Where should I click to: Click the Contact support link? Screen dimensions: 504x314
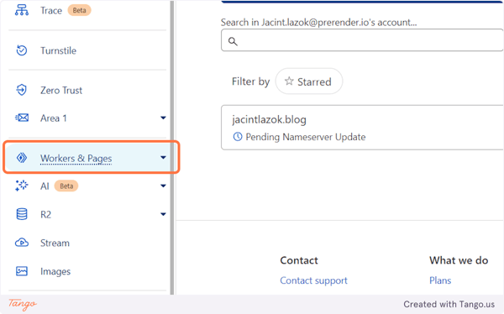313,280
